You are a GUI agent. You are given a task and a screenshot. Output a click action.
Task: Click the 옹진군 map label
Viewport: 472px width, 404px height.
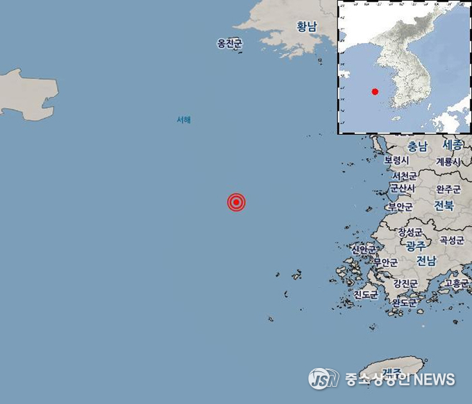click(230, 44)
